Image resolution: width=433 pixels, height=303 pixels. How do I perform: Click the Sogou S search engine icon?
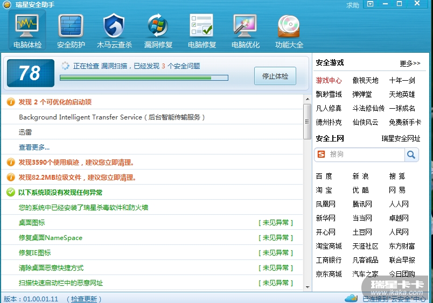click(x=321, y=154)
